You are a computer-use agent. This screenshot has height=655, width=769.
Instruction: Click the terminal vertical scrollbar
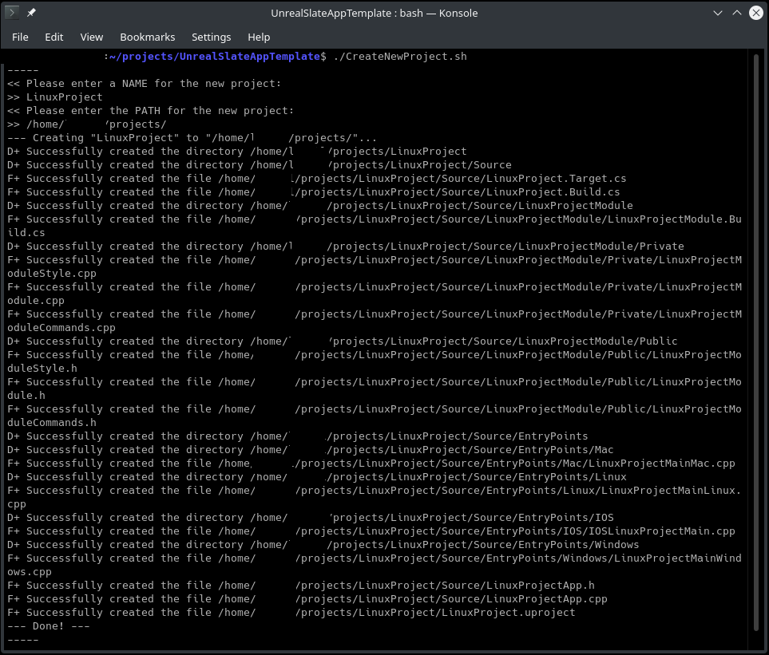[755, 343]
